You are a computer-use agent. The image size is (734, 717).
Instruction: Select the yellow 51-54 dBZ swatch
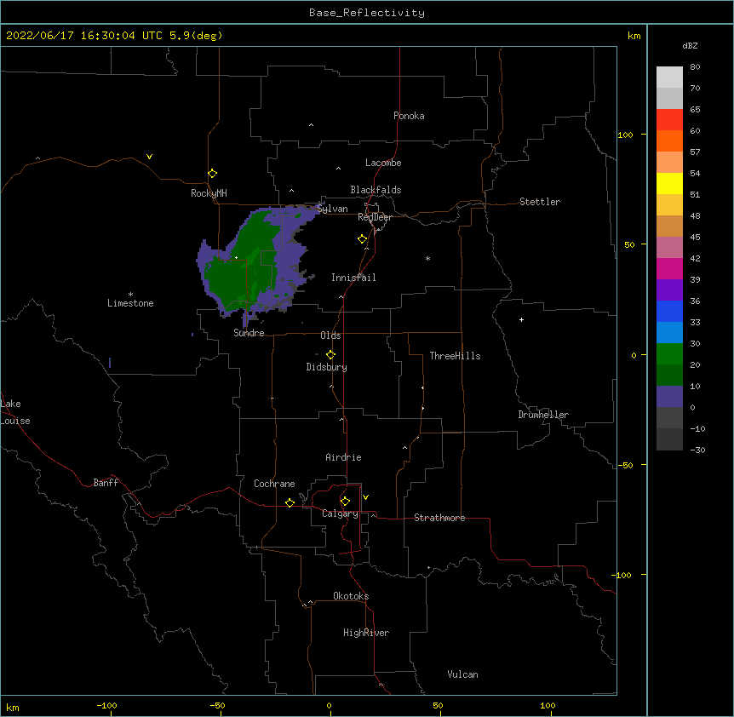(669, 184)
